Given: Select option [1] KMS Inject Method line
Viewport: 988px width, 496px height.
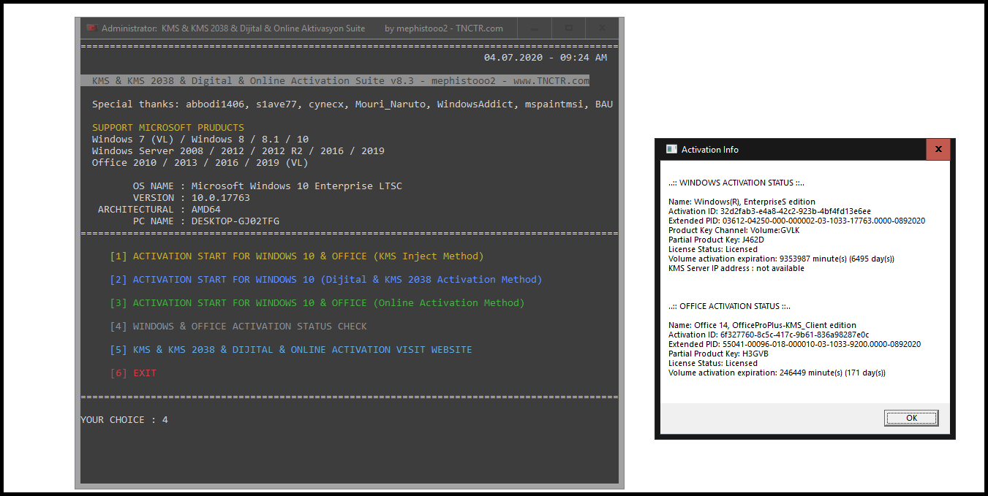Looking at the screenshot, I should pos(297,256).
